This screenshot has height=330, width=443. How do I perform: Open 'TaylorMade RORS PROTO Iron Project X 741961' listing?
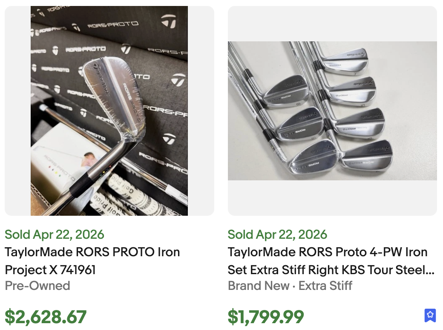92,261
